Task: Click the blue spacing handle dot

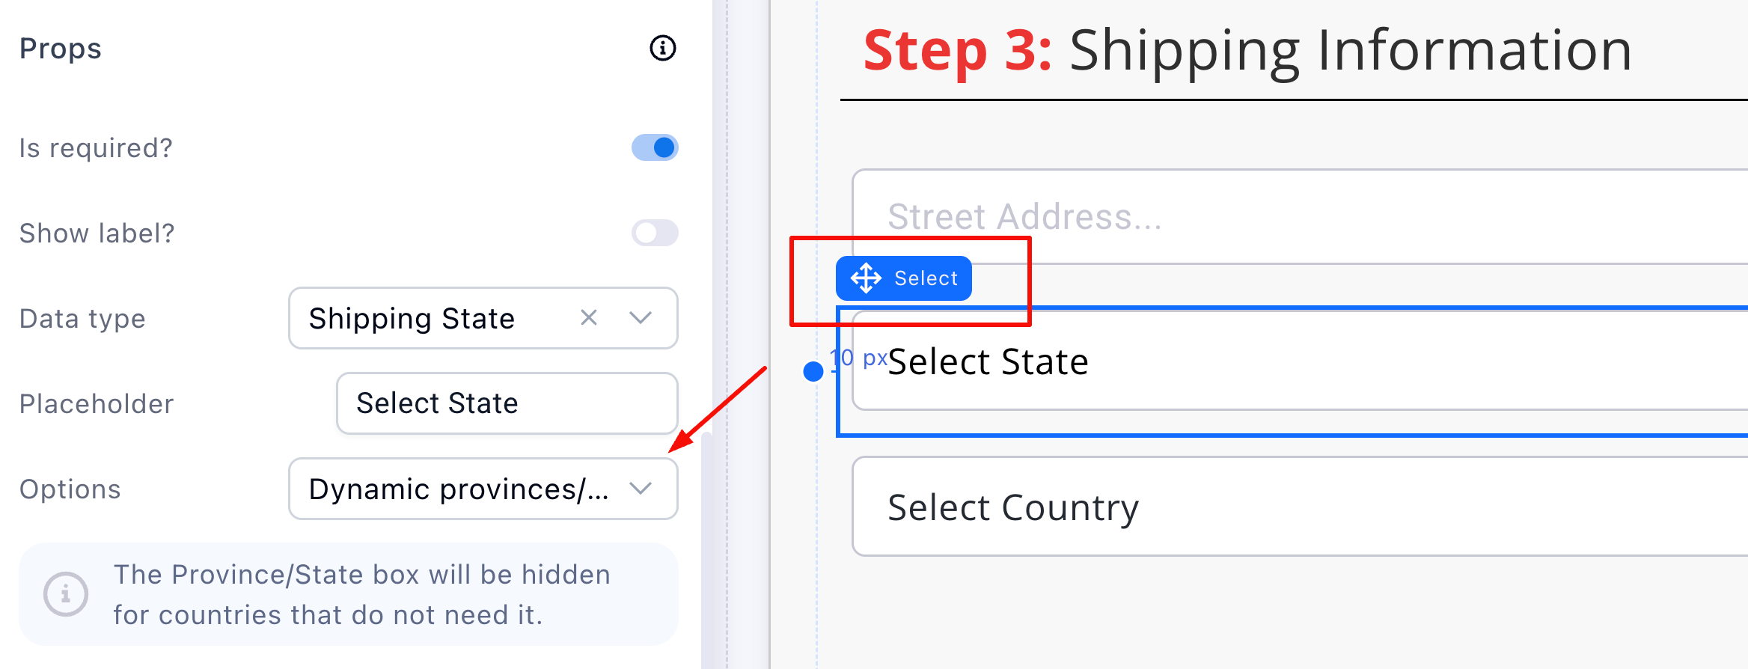Action: (813, 370)
